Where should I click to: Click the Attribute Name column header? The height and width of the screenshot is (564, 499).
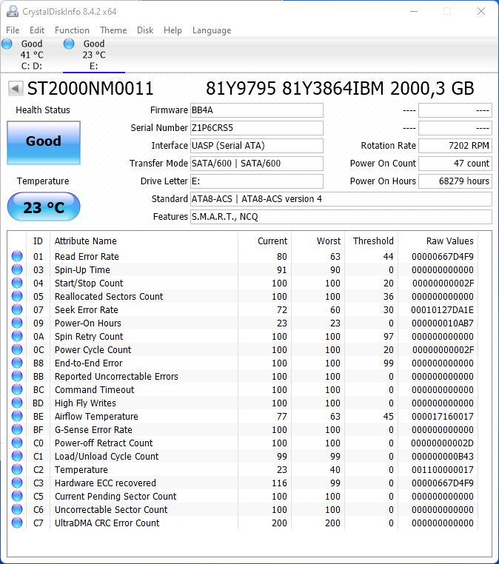(86, 241)
